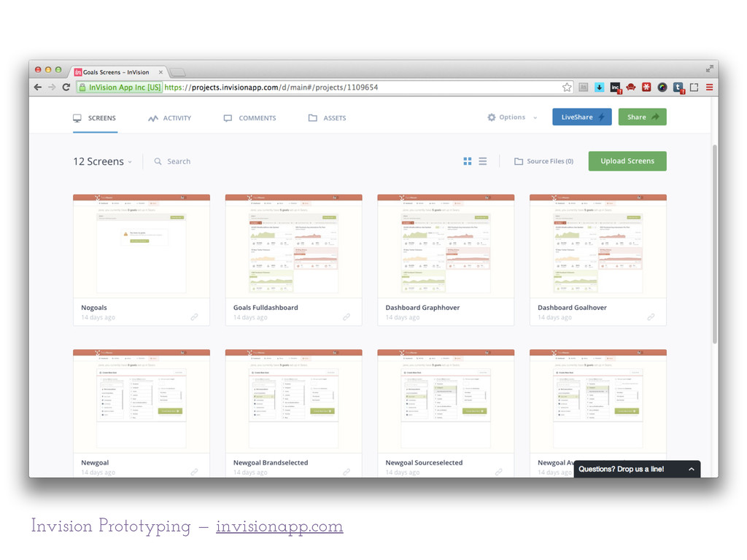Reload the page with refresh icon
Image resolution: width=747 pixels, height=560 pixels.
[x=66, y=87]
